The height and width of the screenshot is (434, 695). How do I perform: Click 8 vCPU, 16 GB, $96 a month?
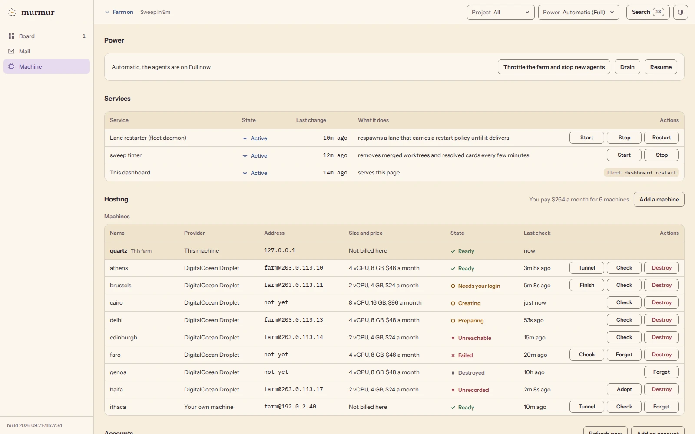(385, 302)
